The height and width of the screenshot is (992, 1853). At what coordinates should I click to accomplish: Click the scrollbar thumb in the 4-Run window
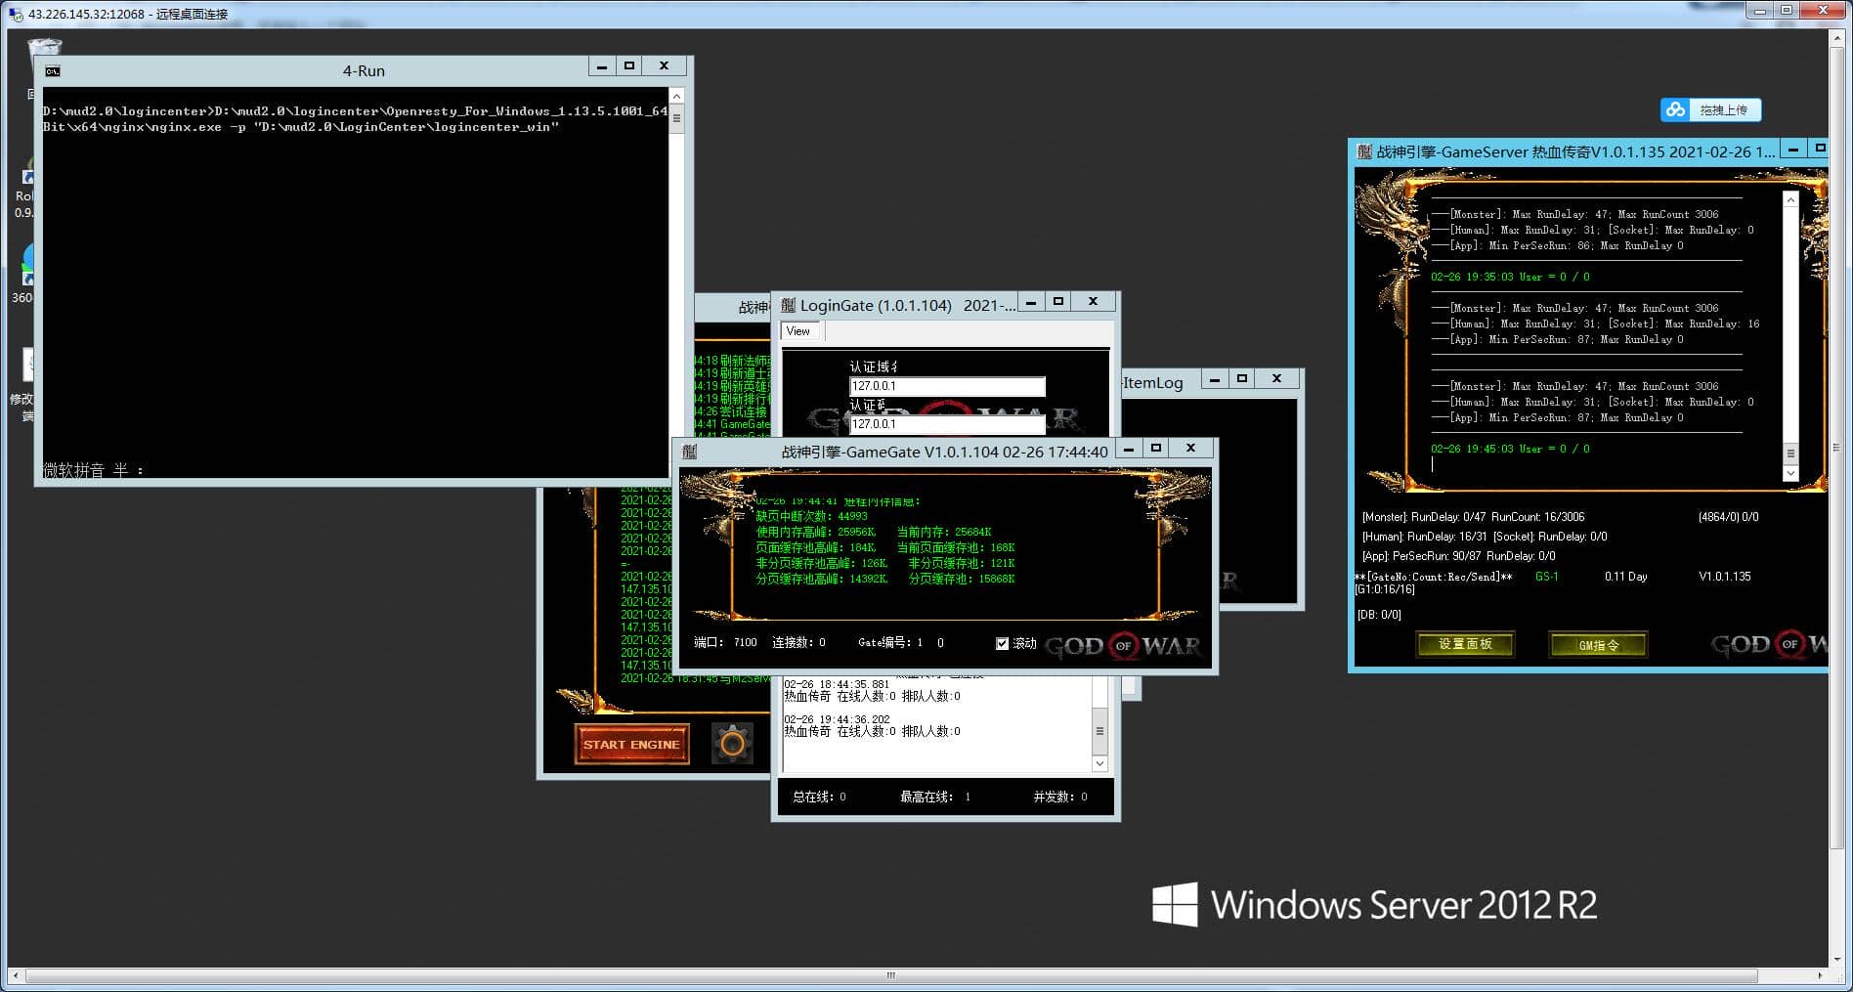tap(676, 119)
